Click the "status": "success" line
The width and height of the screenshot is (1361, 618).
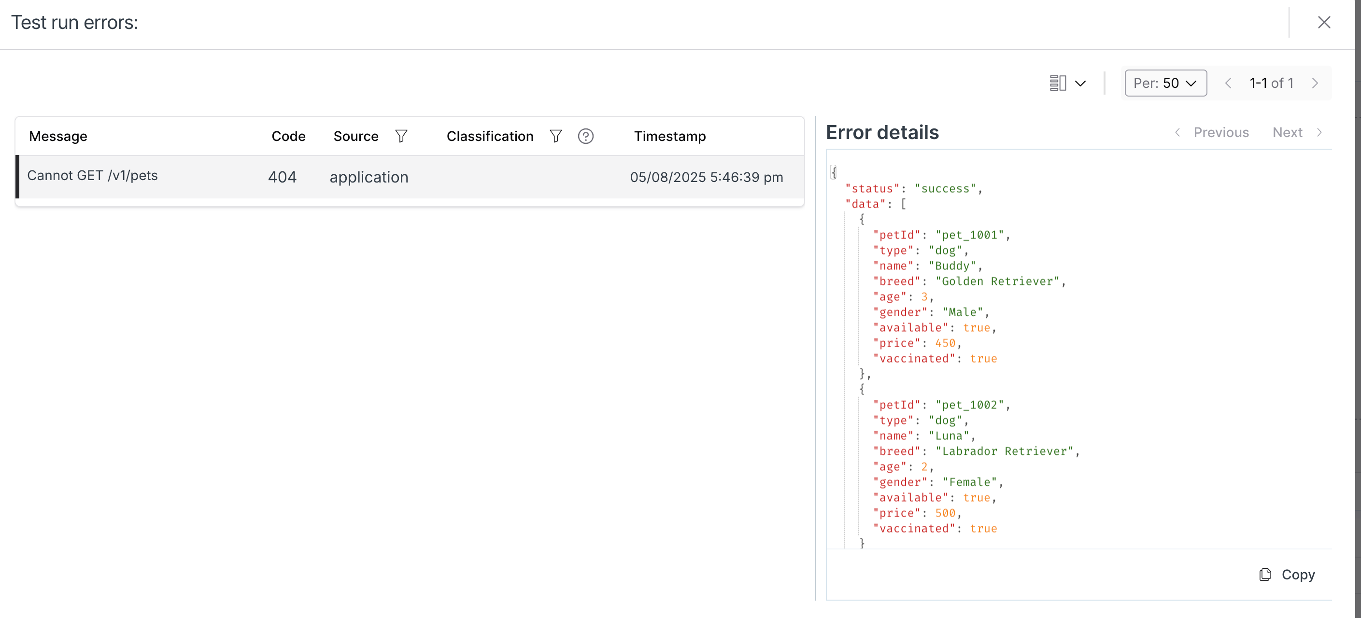[913, 189]
